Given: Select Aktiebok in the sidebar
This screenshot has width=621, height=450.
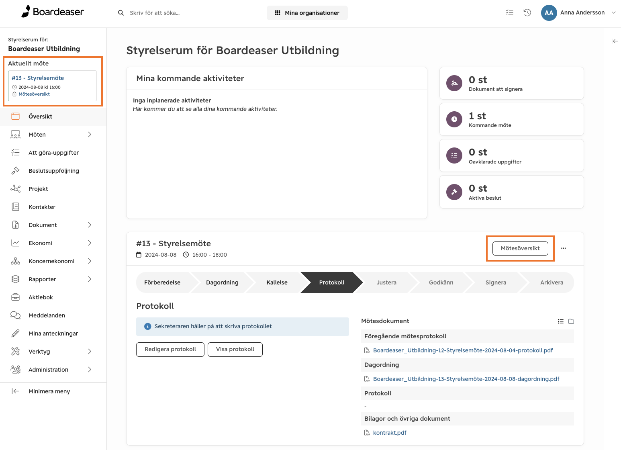Looking at the screenshot, I should pyautogui.click(x=53, y=297).
